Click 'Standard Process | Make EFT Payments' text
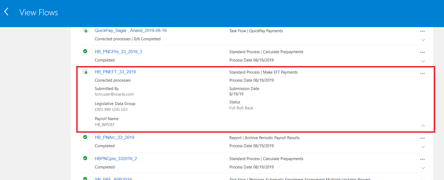Screen dimensions: 444x180 pyautogui.click(x=263, y=72)
